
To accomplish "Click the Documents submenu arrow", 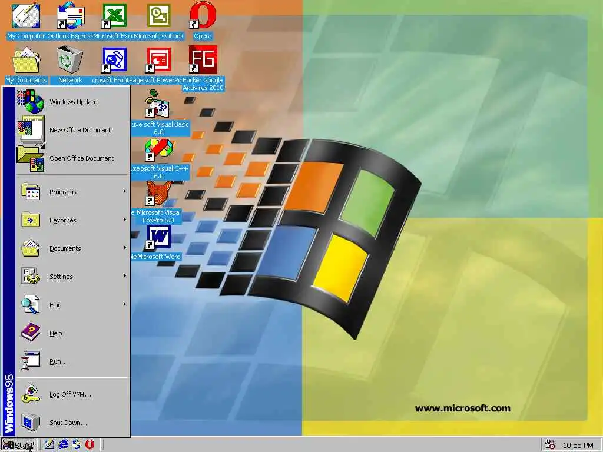I will (x=125, y=248).
